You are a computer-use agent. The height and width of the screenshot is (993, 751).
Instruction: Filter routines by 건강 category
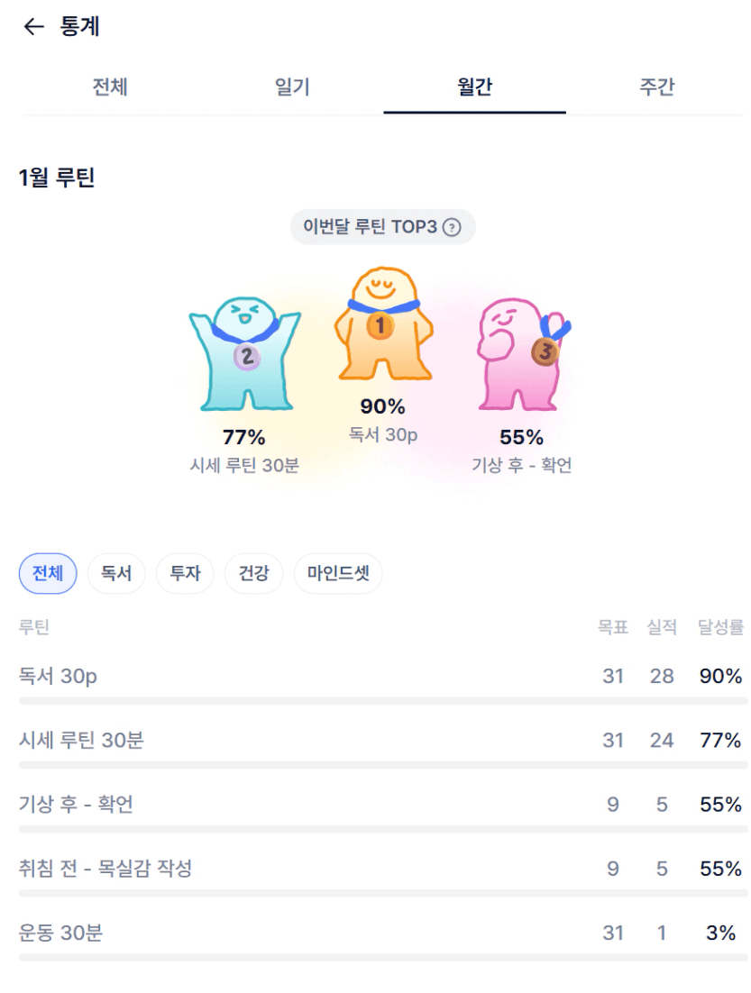pyautogui.click(x=253, y=573)
